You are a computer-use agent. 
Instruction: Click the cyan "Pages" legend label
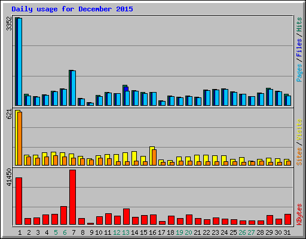tap(299, 73)
